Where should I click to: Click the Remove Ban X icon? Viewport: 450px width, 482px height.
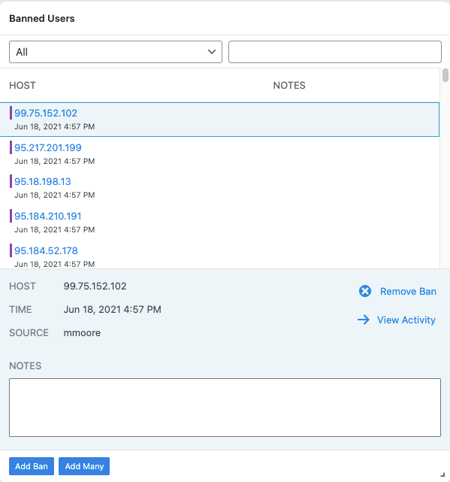(x=365, y=291)
